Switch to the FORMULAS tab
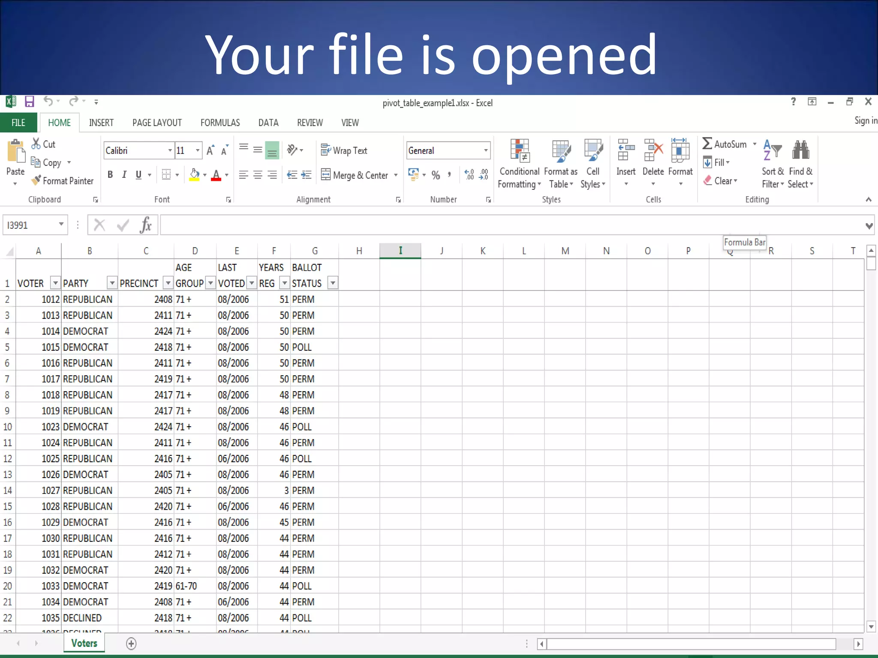Screen dimensions: 878x658 pos(220,123)
